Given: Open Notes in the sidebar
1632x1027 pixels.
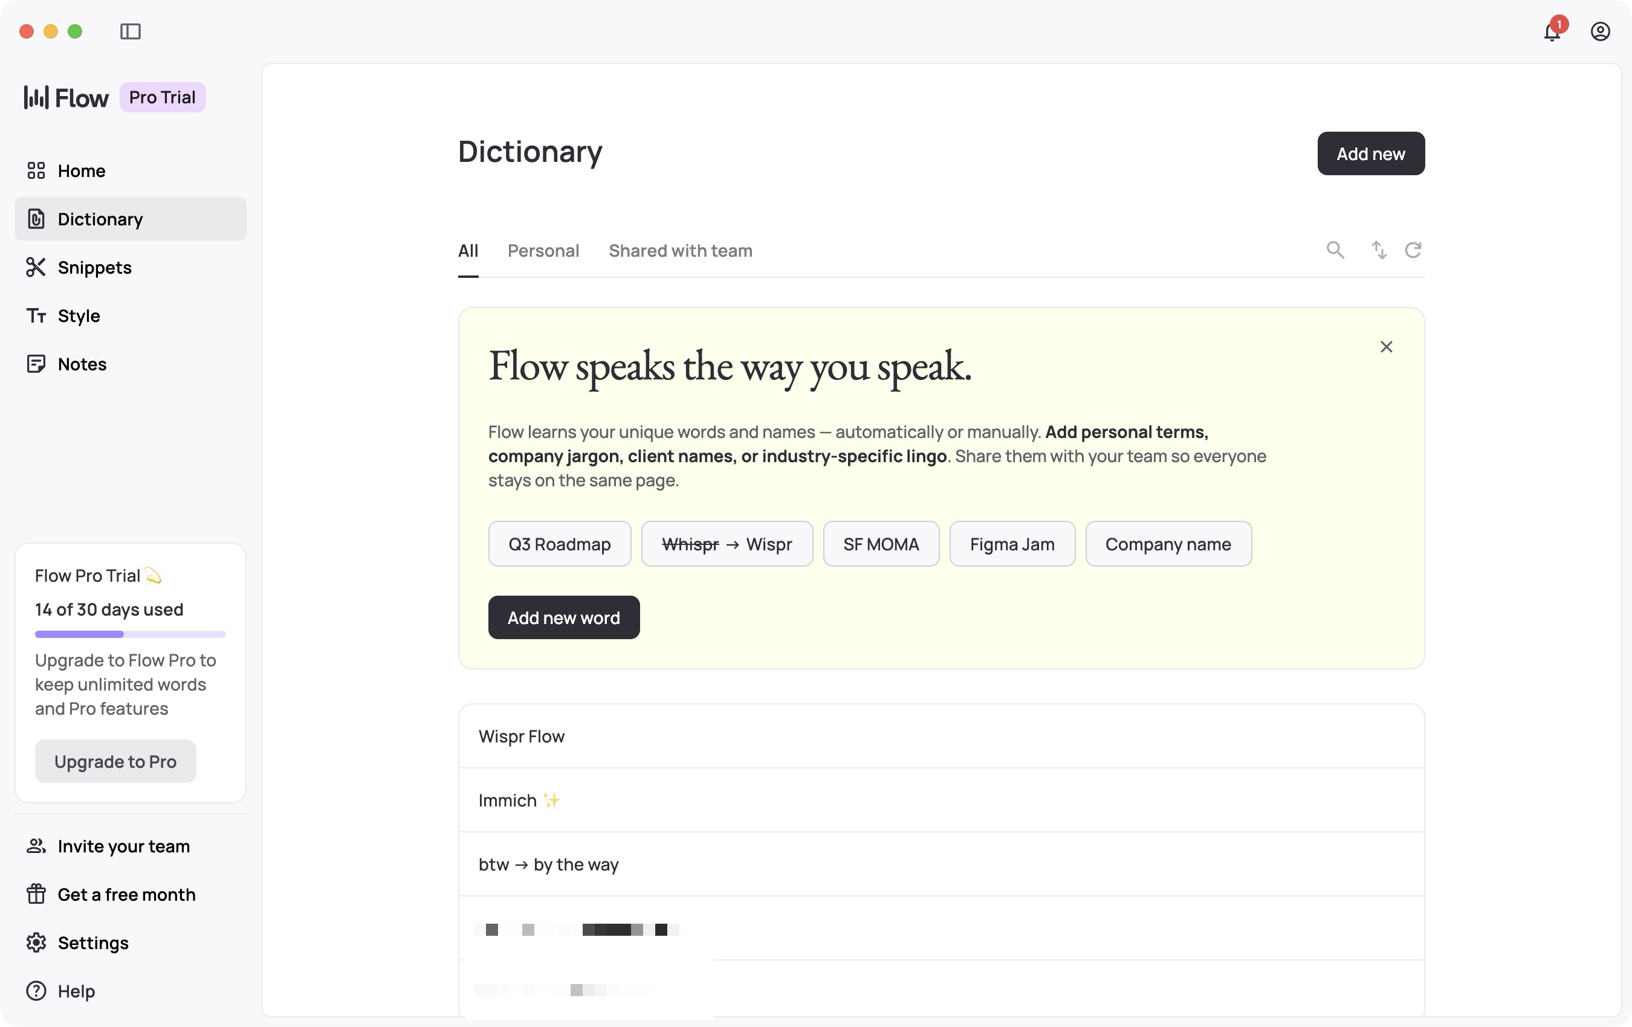Looking at the screenshot, I should point(82,364).
